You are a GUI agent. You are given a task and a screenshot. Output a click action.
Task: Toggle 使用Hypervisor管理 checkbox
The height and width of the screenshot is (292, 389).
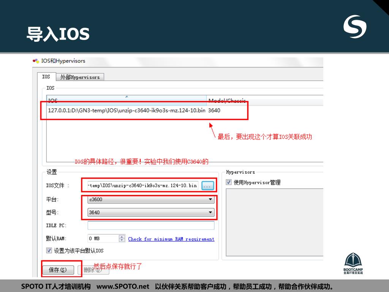pyautogui.click(x=229, y=182)
